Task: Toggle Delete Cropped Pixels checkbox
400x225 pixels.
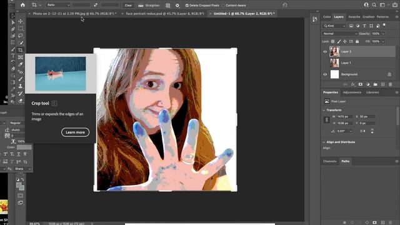Action: point(187,6)
